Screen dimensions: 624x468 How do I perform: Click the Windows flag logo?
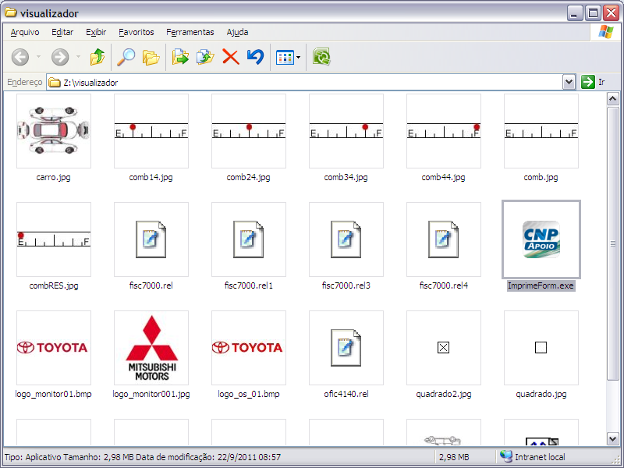(606, 32)
